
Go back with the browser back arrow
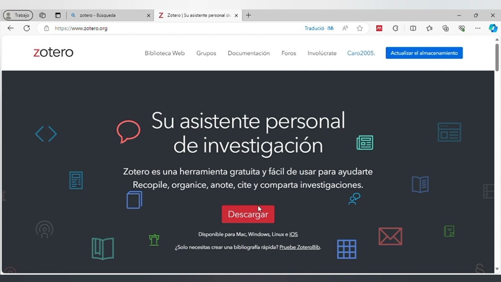coord(11,28)
